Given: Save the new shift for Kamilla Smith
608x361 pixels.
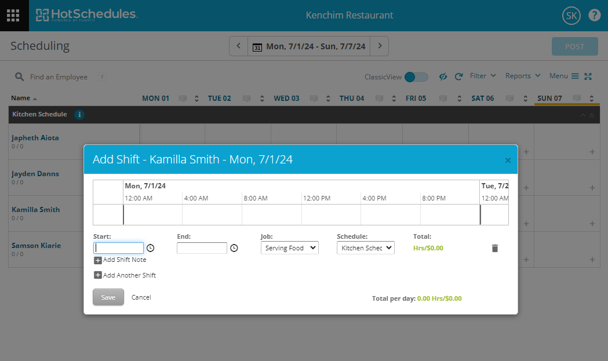Looking at the screenshot, I should 108,297.
